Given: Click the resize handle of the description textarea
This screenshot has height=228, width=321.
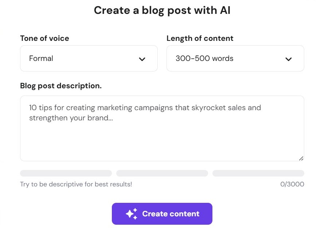Looking at the screenshot, I should (x=301, y=158).
